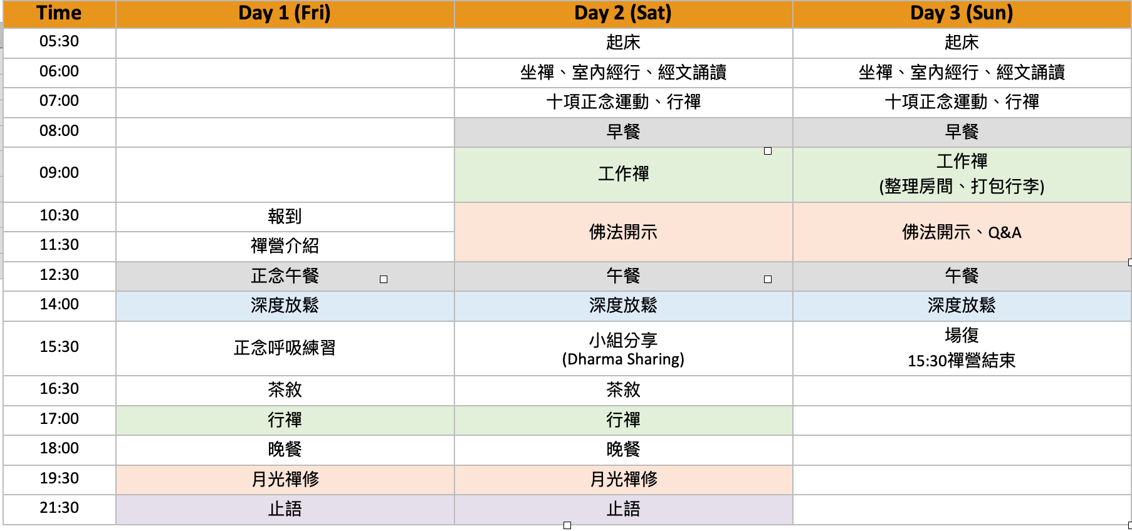1132x531 pixels.
Task: Select the Time header cell
Action: (x=60, y=13)
